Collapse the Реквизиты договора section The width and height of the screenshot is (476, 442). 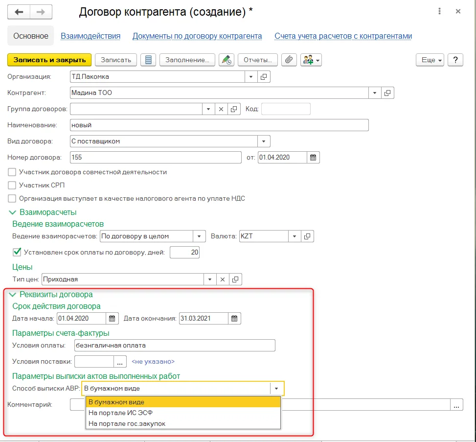(x=12, y=294)
